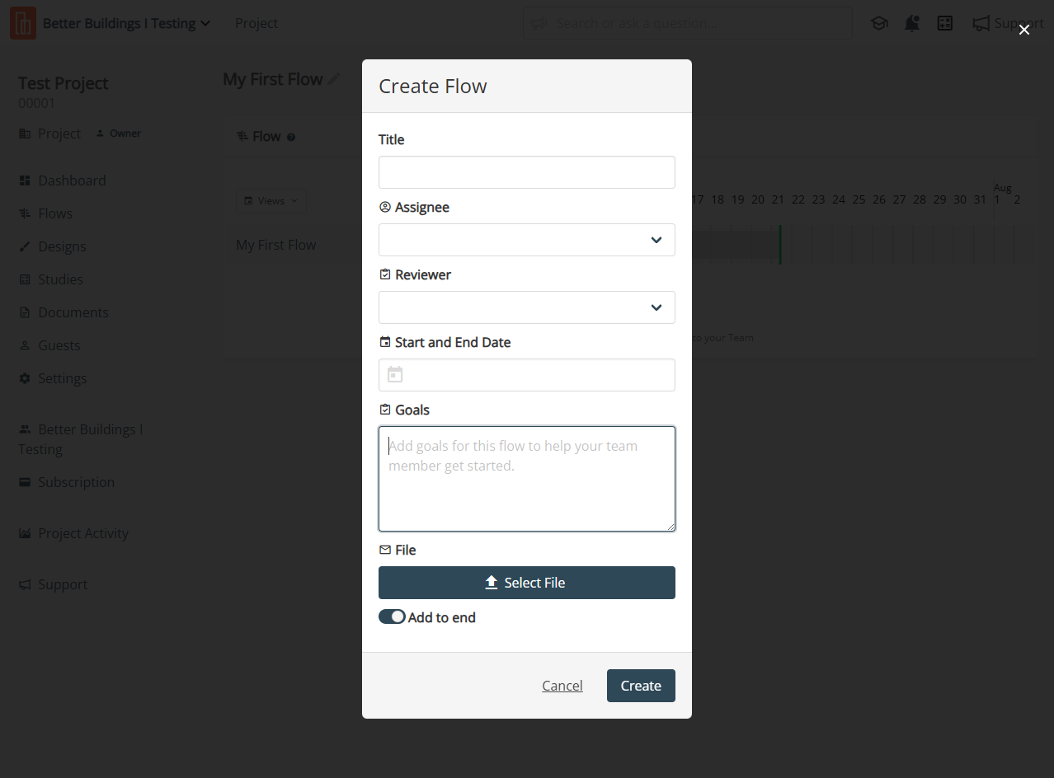This screenshot has height=778, width=1054.
Task: Open the calculator-style icon in top bar
Action: (x=945, y=23)
